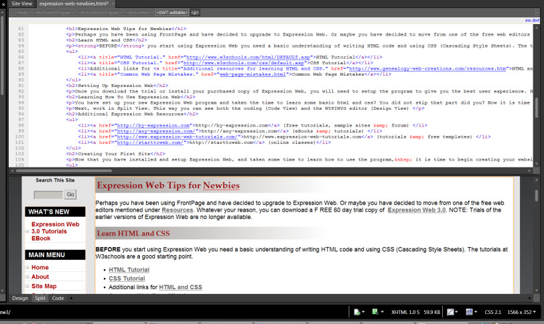544x324 pixels.
Task: Select the div#content tag selector
Action: point(139,13)
